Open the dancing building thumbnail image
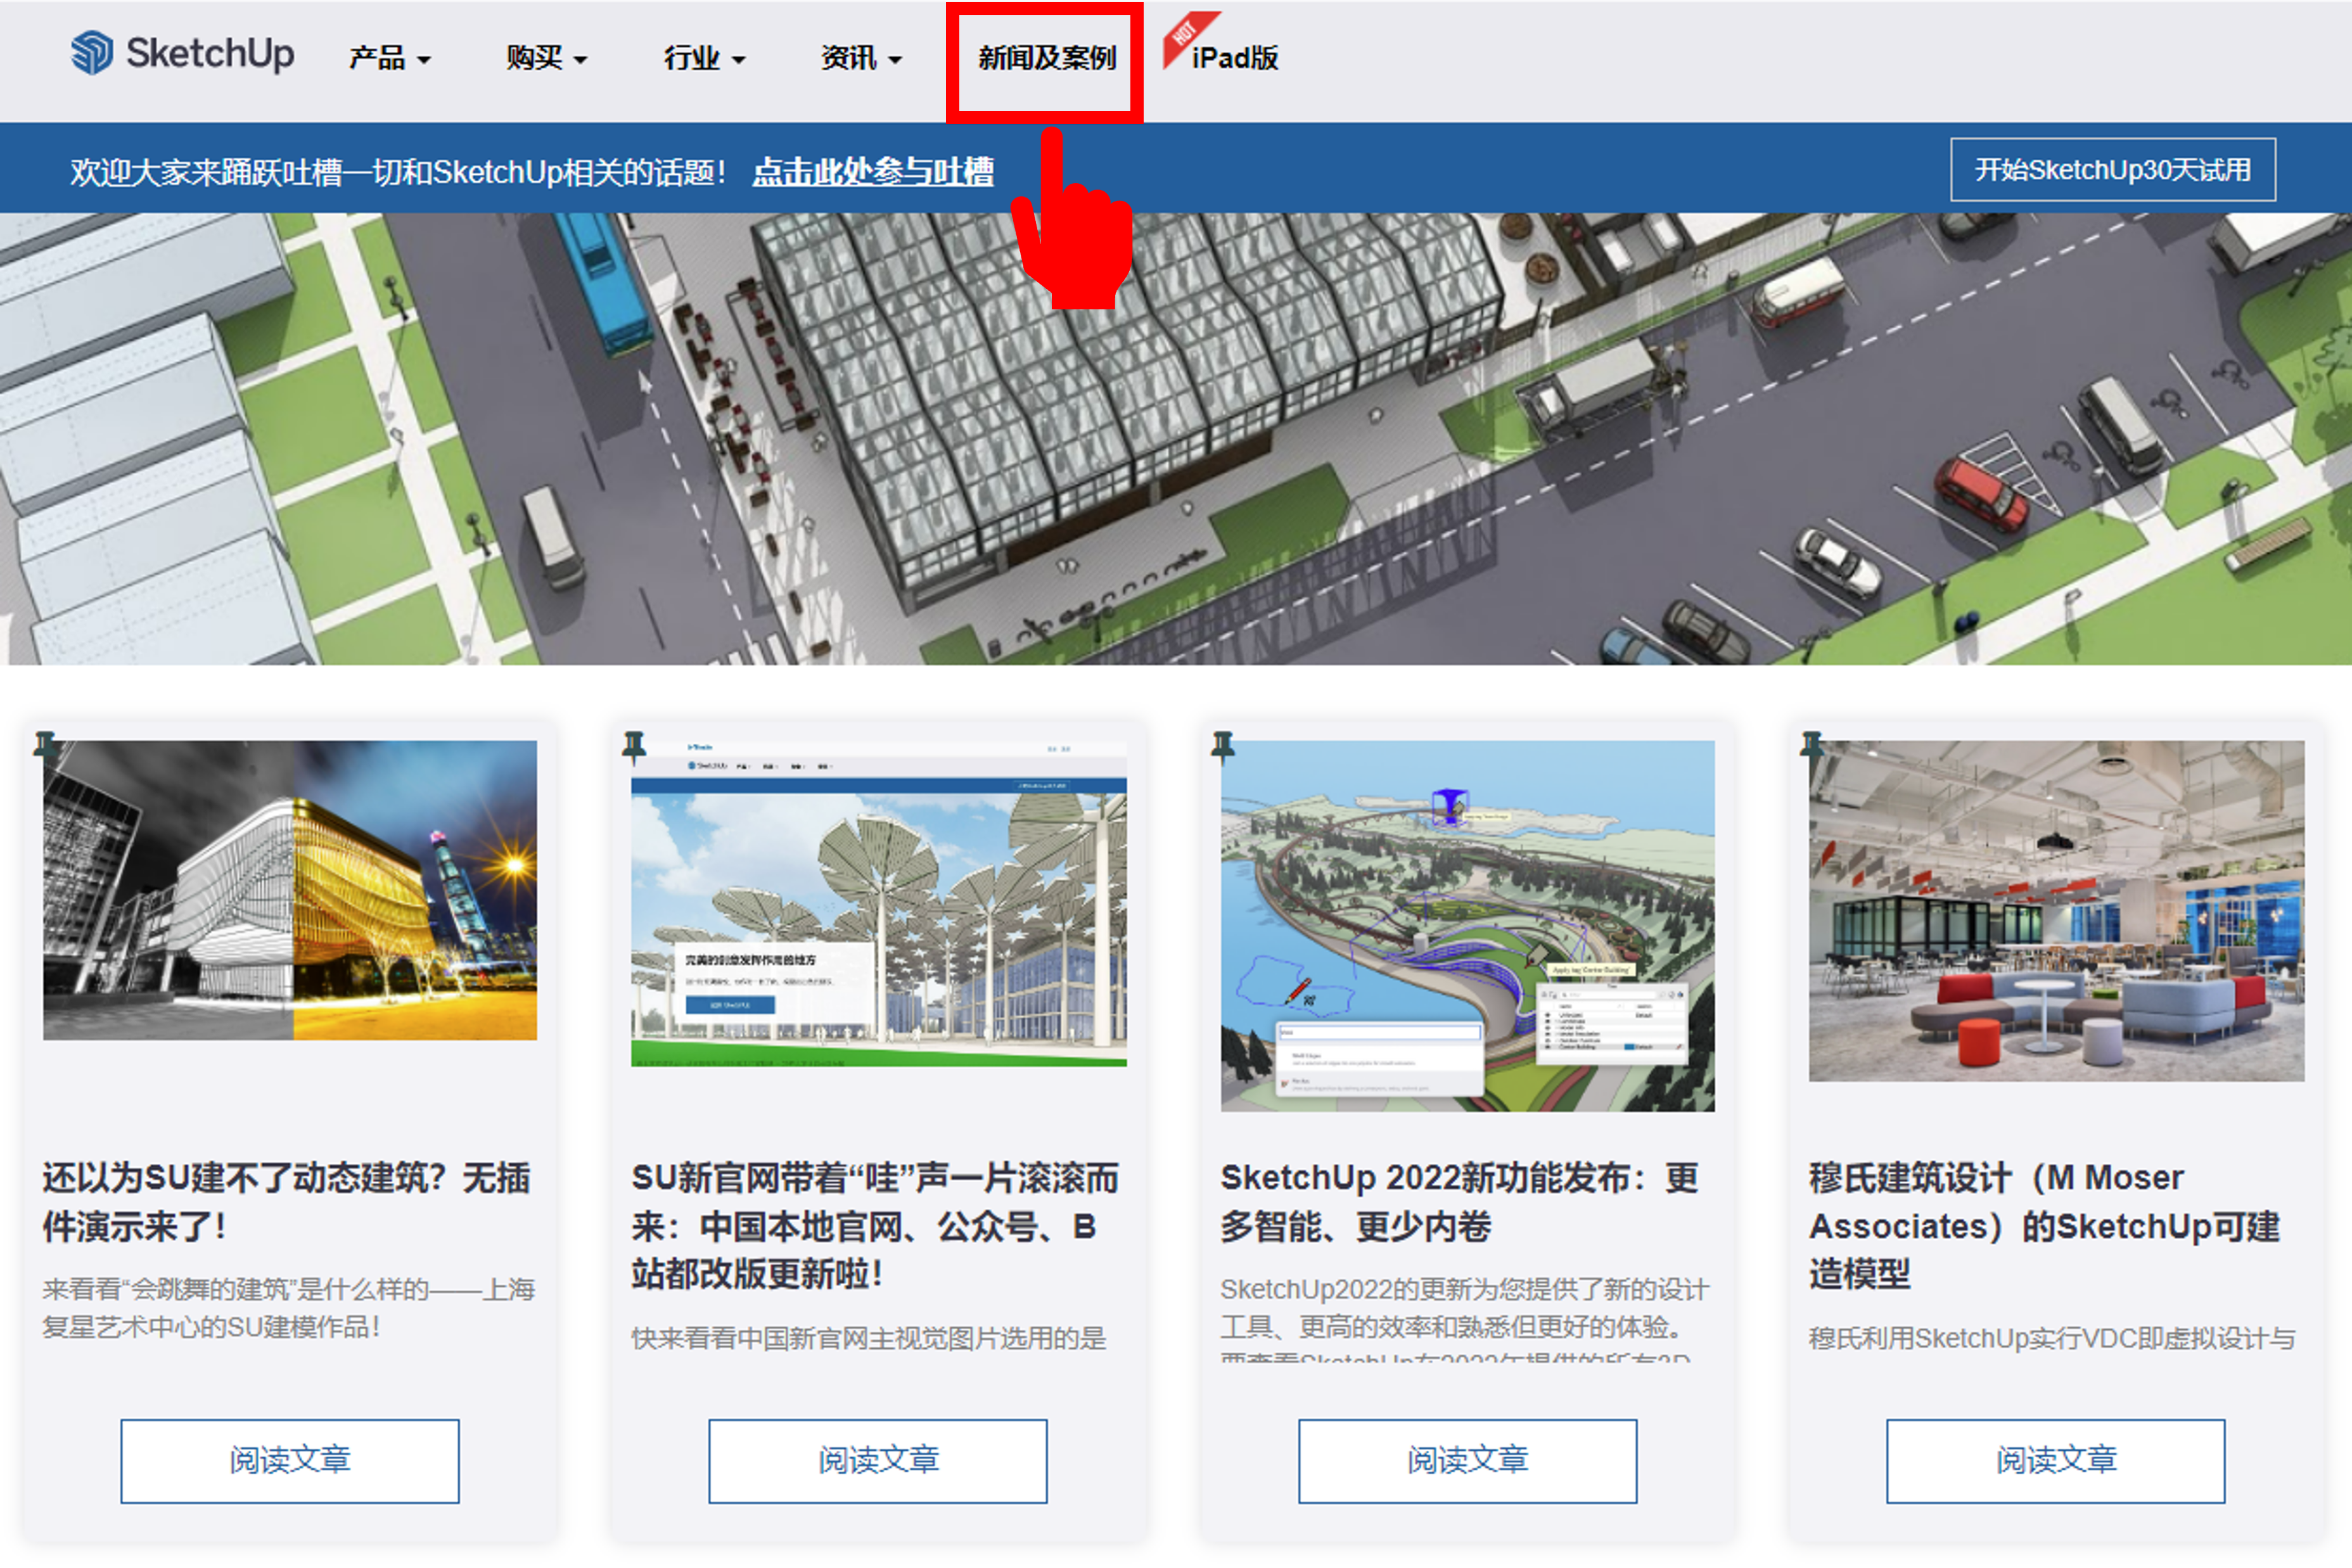Viewport: 2352px width, 1568px height. tap(290, 890)
